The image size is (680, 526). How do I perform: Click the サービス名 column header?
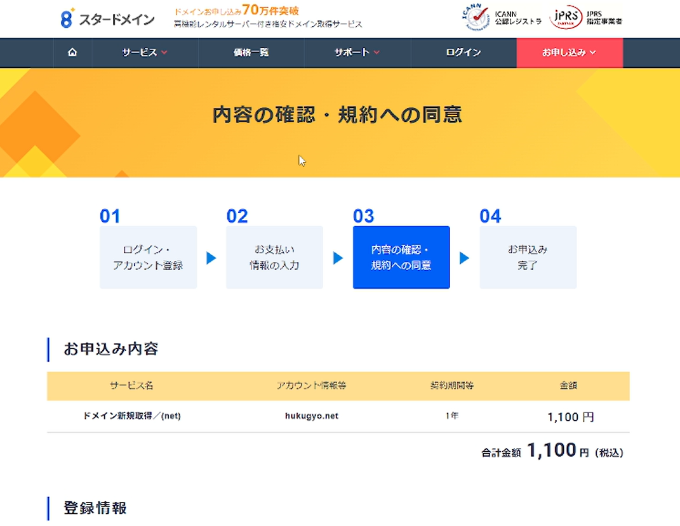131,385
